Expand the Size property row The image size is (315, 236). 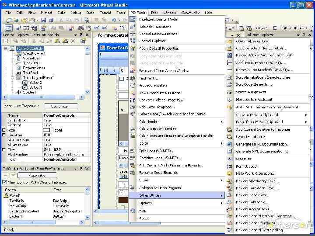coord(3,149)
